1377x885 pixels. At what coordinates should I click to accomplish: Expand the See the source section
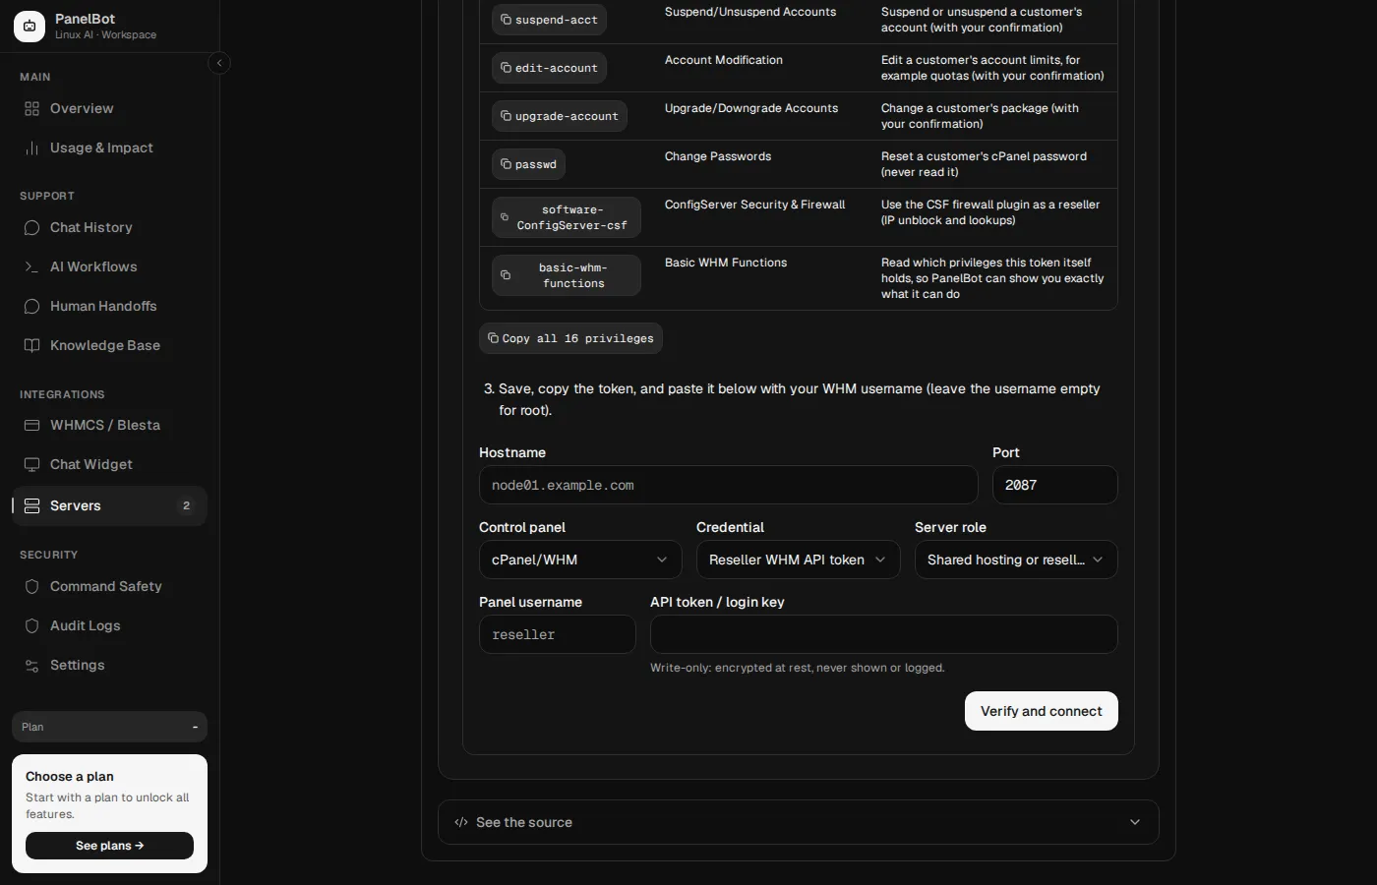tap(798, 822)
